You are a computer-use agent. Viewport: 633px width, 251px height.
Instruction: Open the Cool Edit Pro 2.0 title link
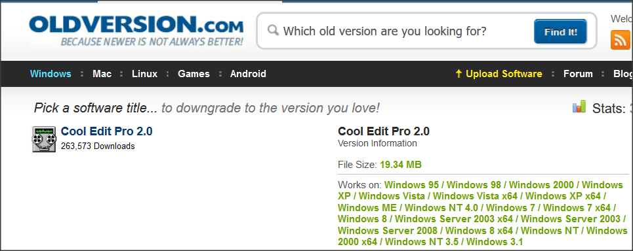(106, 131)
